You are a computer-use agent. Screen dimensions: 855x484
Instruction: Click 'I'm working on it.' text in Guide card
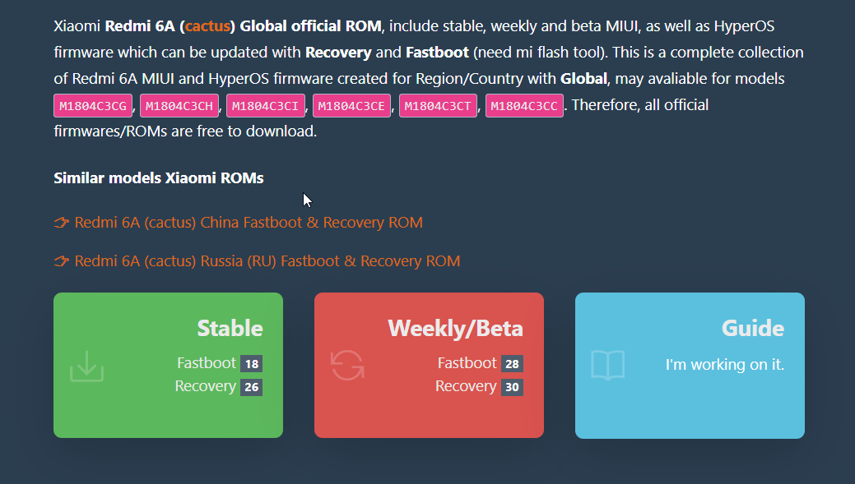(725, 364)
